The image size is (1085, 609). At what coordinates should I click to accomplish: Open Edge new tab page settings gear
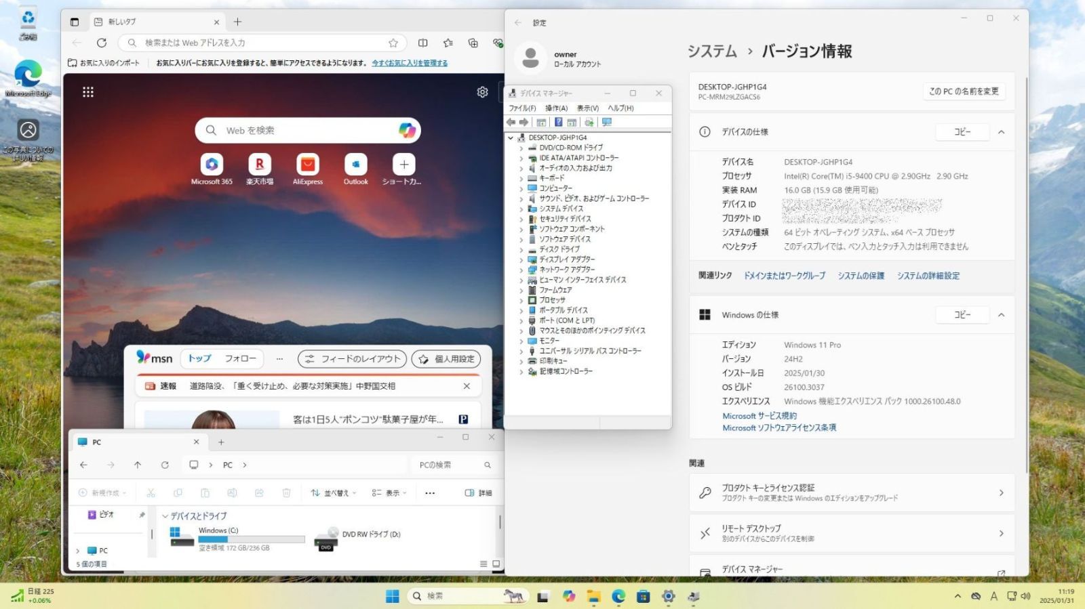482,92
